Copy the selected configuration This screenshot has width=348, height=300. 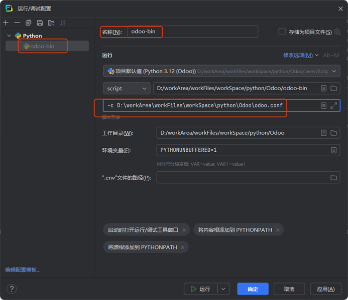[x=29, y=23]
